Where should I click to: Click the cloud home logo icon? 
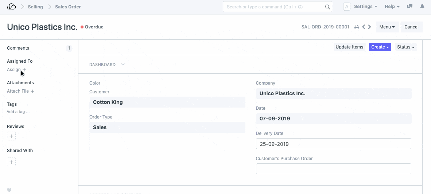tap(11, 7)
